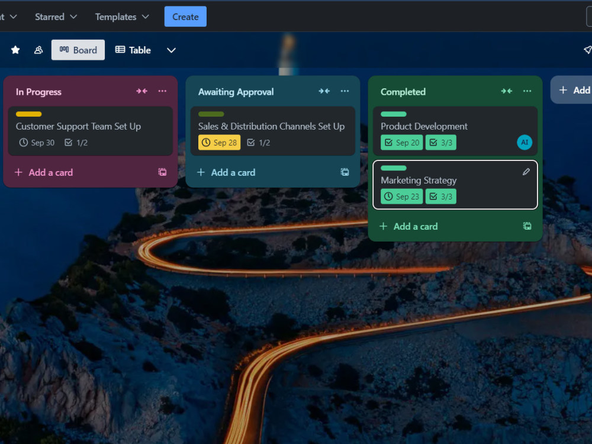Collapse the Completed list
Viewport: 592px width, 444px height.
[507, 91]
